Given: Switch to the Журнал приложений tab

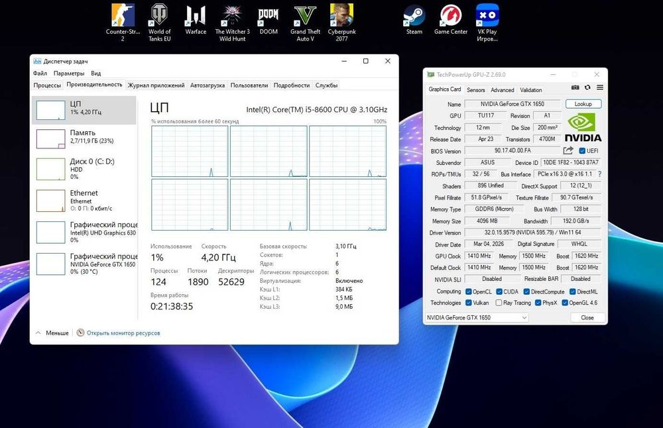Looking at the screenshot, I should [x=156, y=85].
